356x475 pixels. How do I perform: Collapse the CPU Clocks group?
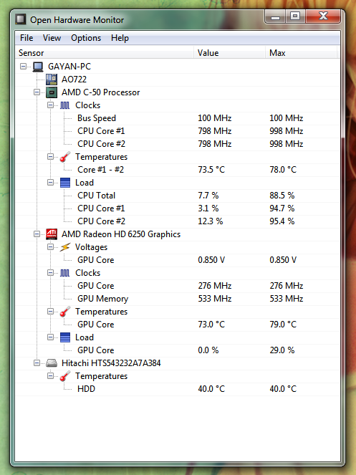pyautogui.click(x=51, y=105)
